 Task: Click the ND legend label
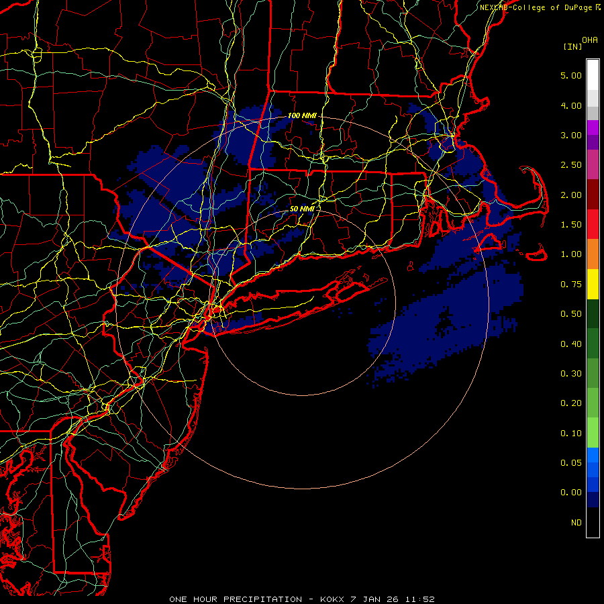click(576, 523)
